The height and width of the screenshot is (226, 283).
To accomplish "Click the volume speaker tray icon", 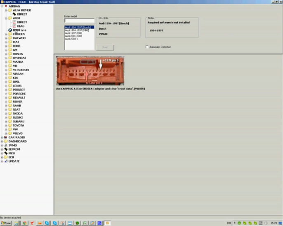I will tap(266, 223).
